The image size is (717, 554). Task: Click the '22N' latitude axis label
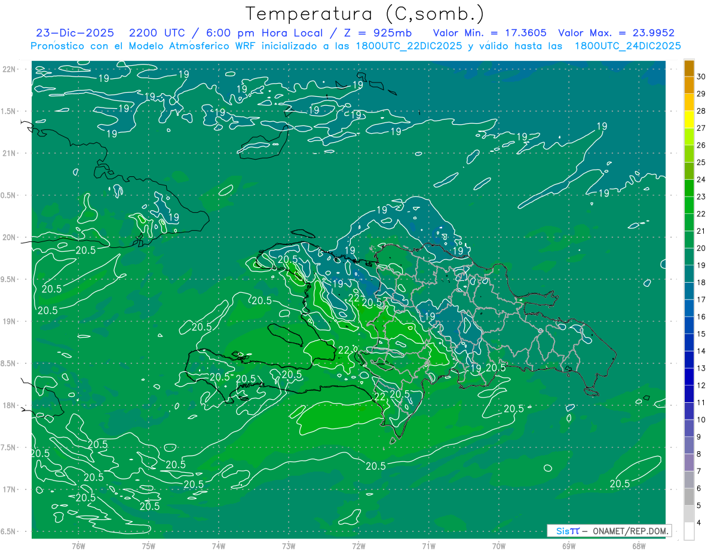coord(10,69)
